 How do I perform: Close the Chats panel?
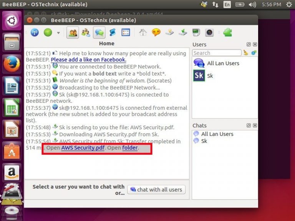[255, 125]
